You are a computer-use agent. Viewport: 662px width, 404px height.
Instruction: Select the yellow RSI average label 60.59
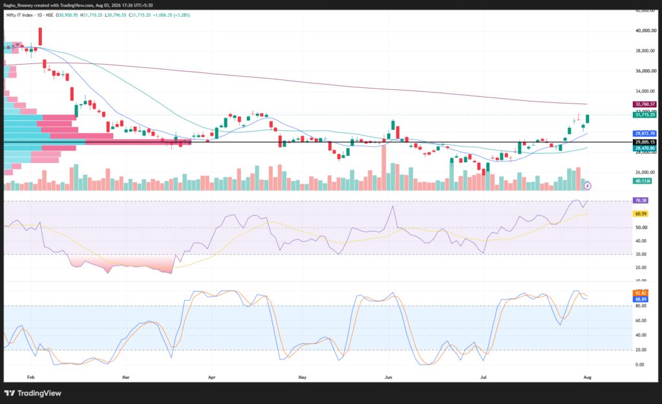[x=641, y=214]
